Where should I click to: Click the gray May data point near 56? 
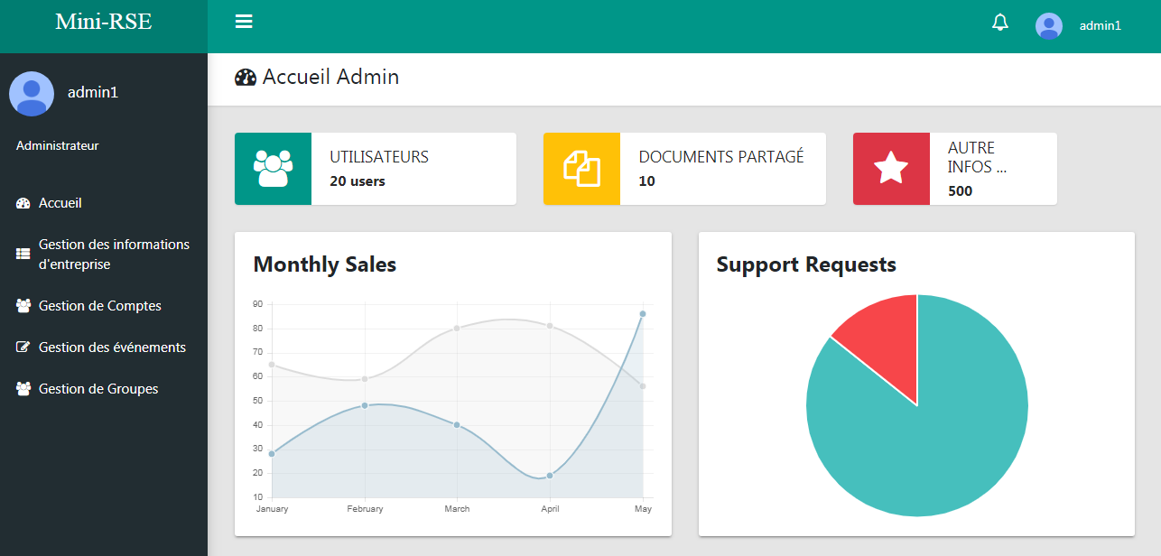643,386
